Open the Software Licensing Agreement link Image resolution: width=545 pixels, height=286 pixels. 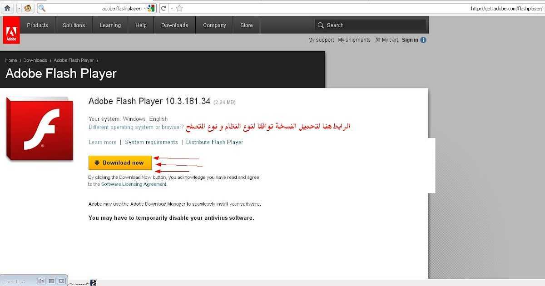click(x=134, y=184)
